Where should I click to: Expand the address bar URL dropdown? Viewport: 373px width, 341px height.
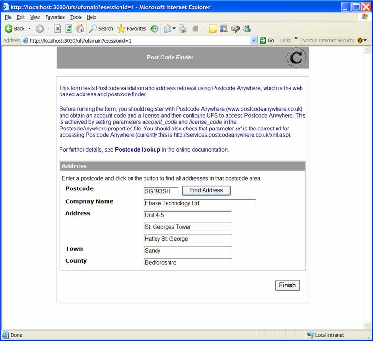click(x=254, y=41)
